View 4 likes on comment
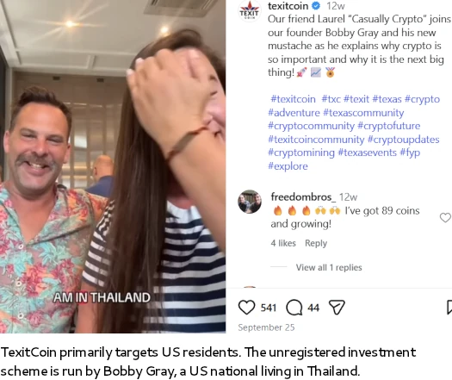The width and height of the screenshot is (452, 380). [x=283, y=243]
